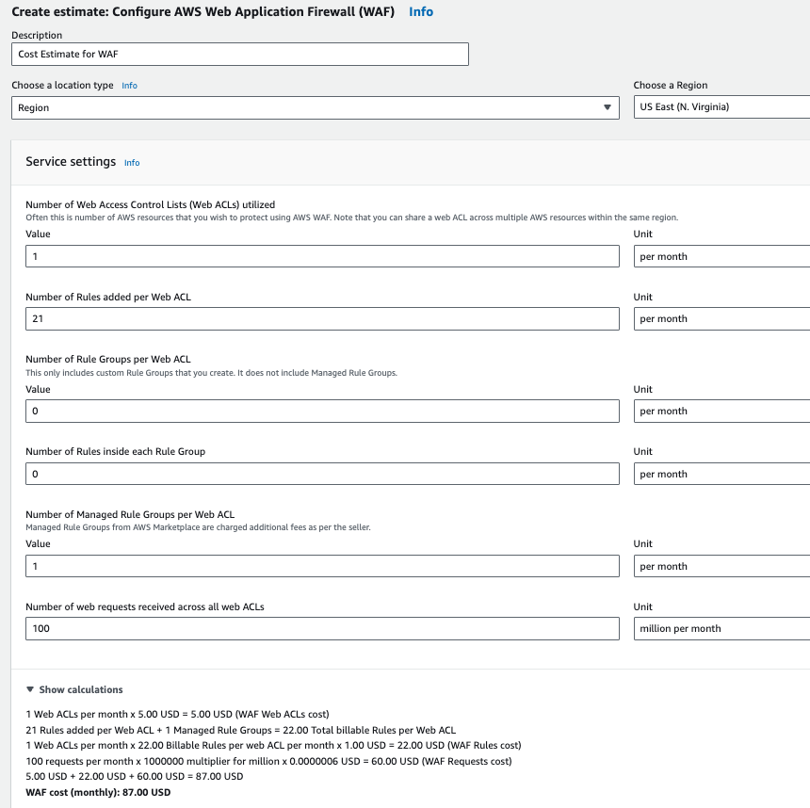
Task: Edit the Rules inside each Rule Group field
Action: click(x=322, y=474)
